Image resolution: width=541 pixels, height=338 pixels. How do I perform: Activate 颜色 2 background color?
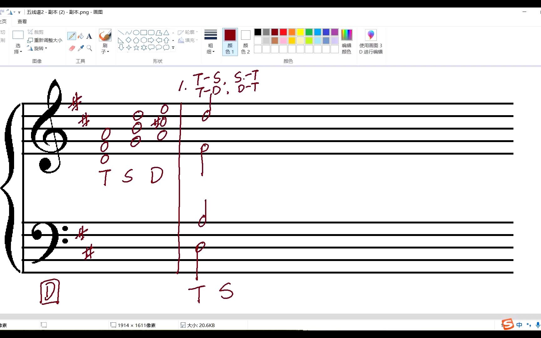click(x=245, y=42)
